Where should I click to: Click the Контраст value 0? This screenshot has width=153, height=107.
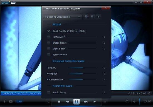(104, 74)
